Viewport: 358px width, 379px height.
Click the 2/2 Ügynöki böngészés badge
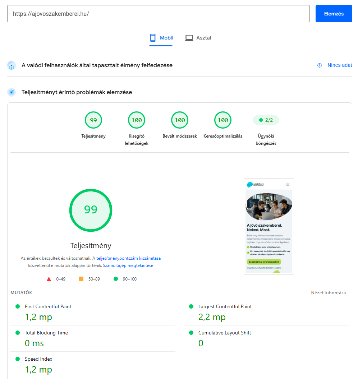[266, 120]
